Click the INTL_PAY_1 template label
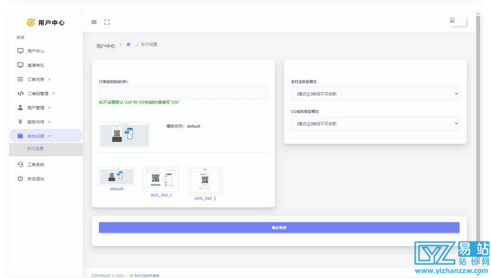This screenshot has height=278, width=491. (161, 195)
